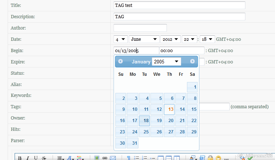
Task: Select January 16 in the calendar
Action: point(121,121)
